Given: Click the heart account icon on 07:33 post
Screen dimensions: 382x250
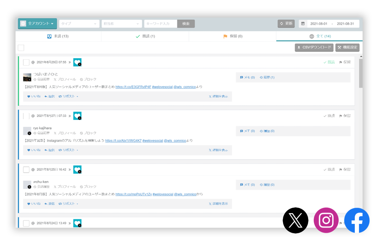Looking at the screenshot, I should click(77, 116).
